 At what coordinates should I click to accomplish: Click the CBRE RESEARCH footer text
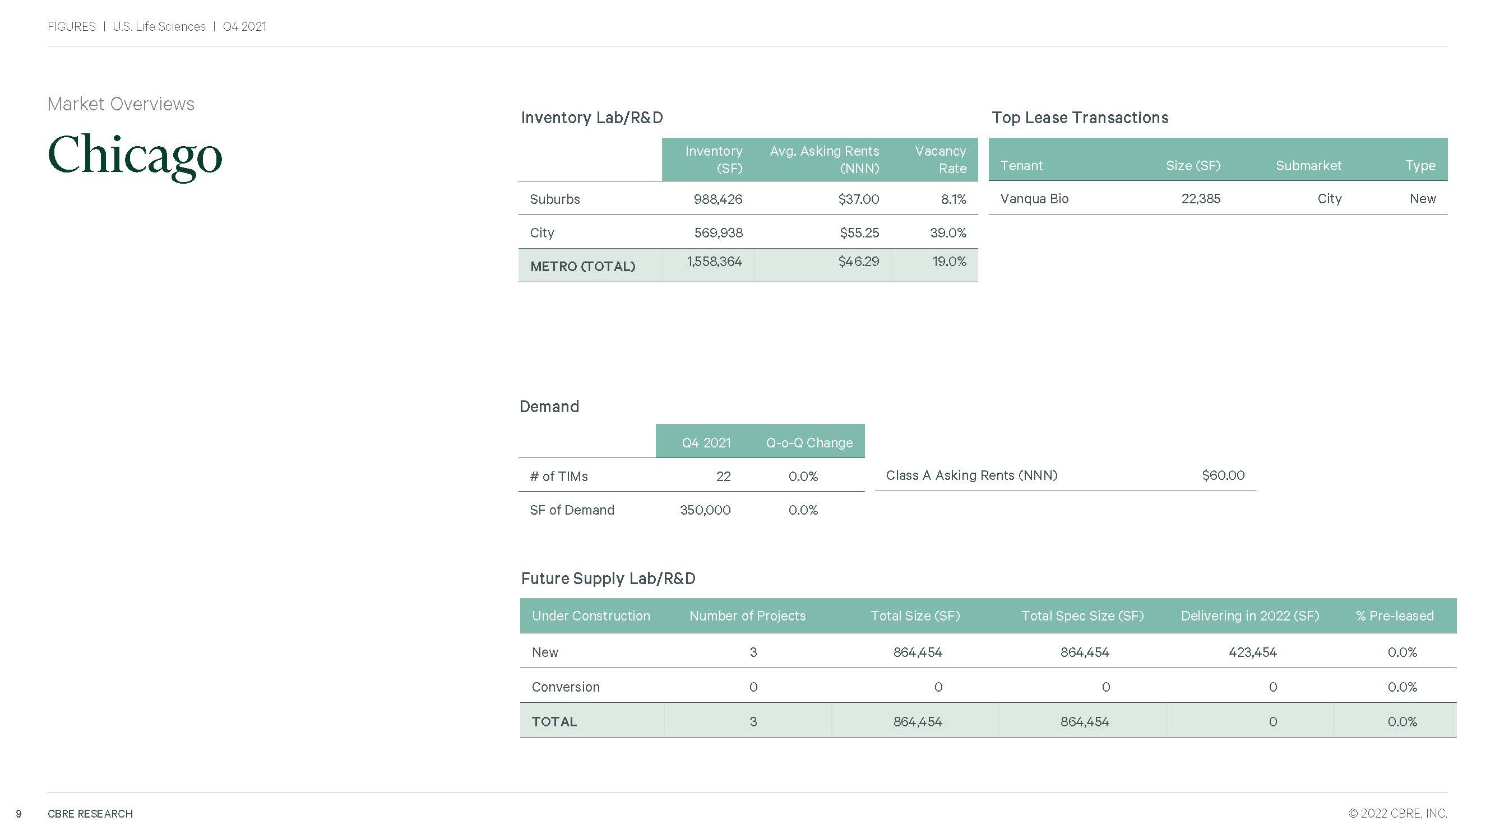point(90,813)
